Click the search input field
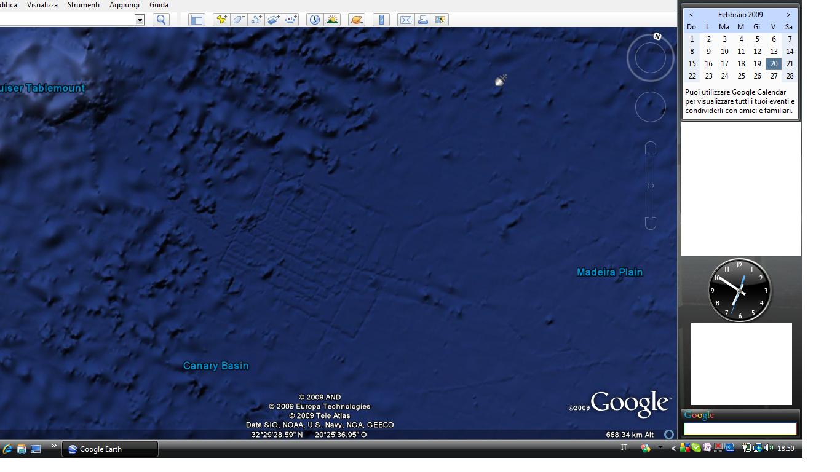The image size is (840, 472). pos(67,20)
